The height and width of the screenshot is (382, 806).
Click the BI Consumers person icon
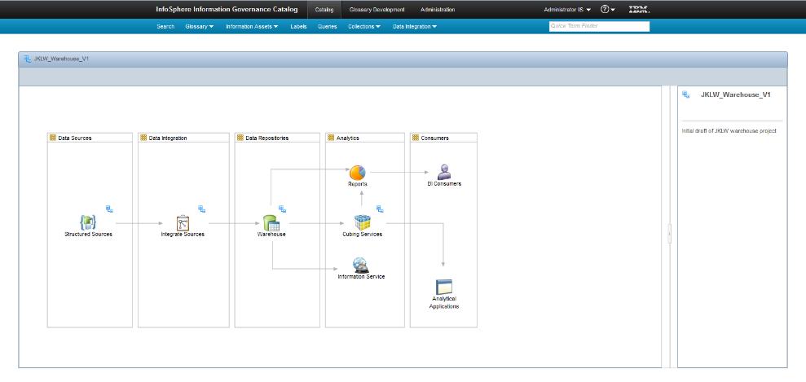(x=443, y=172)
